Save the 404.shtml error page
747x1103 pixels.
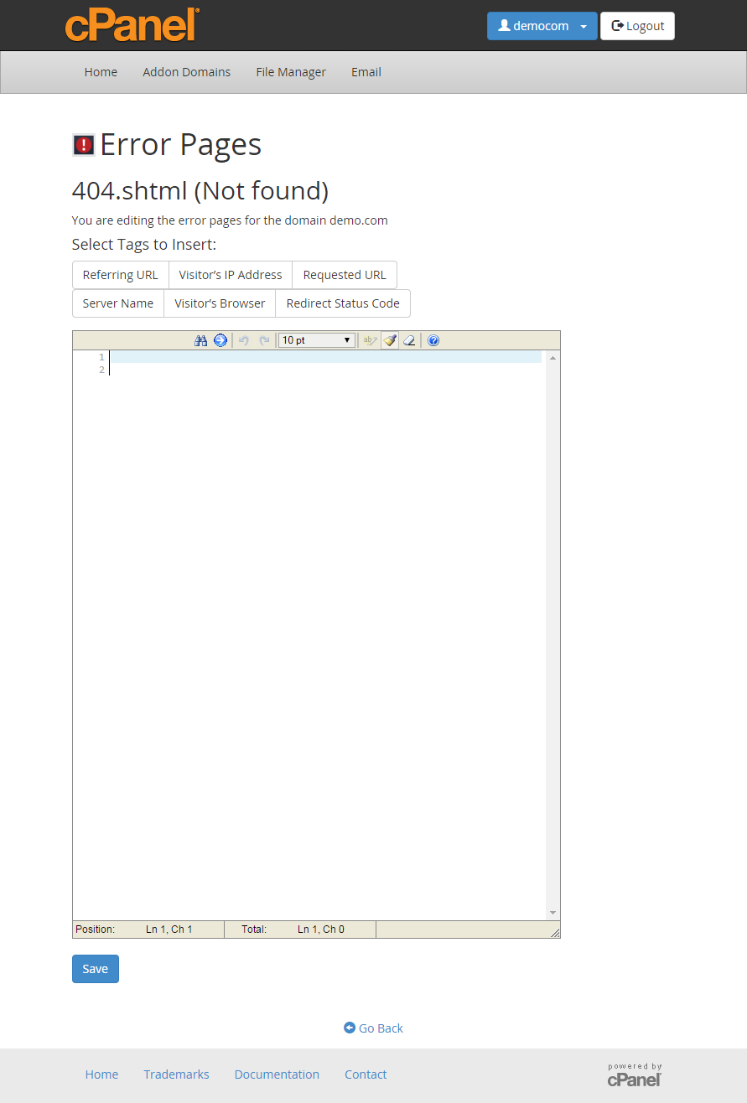[95, 968]
